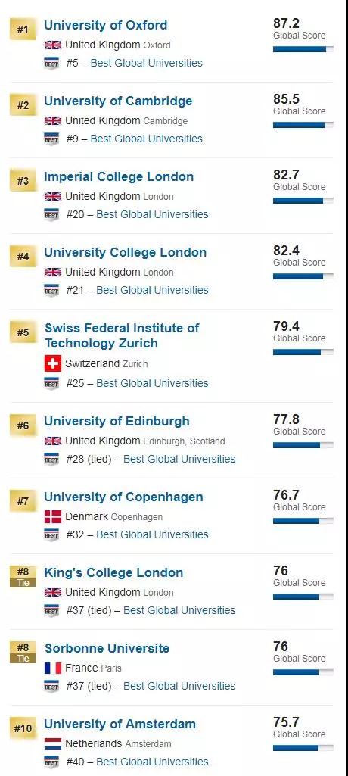Open Best Global Universities link under UCL
The width and height of the screenshot is (348, 776).
(152, 290)
